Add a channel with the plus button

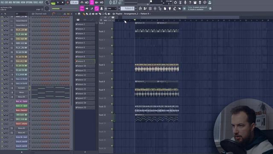[x=22, y=152]
